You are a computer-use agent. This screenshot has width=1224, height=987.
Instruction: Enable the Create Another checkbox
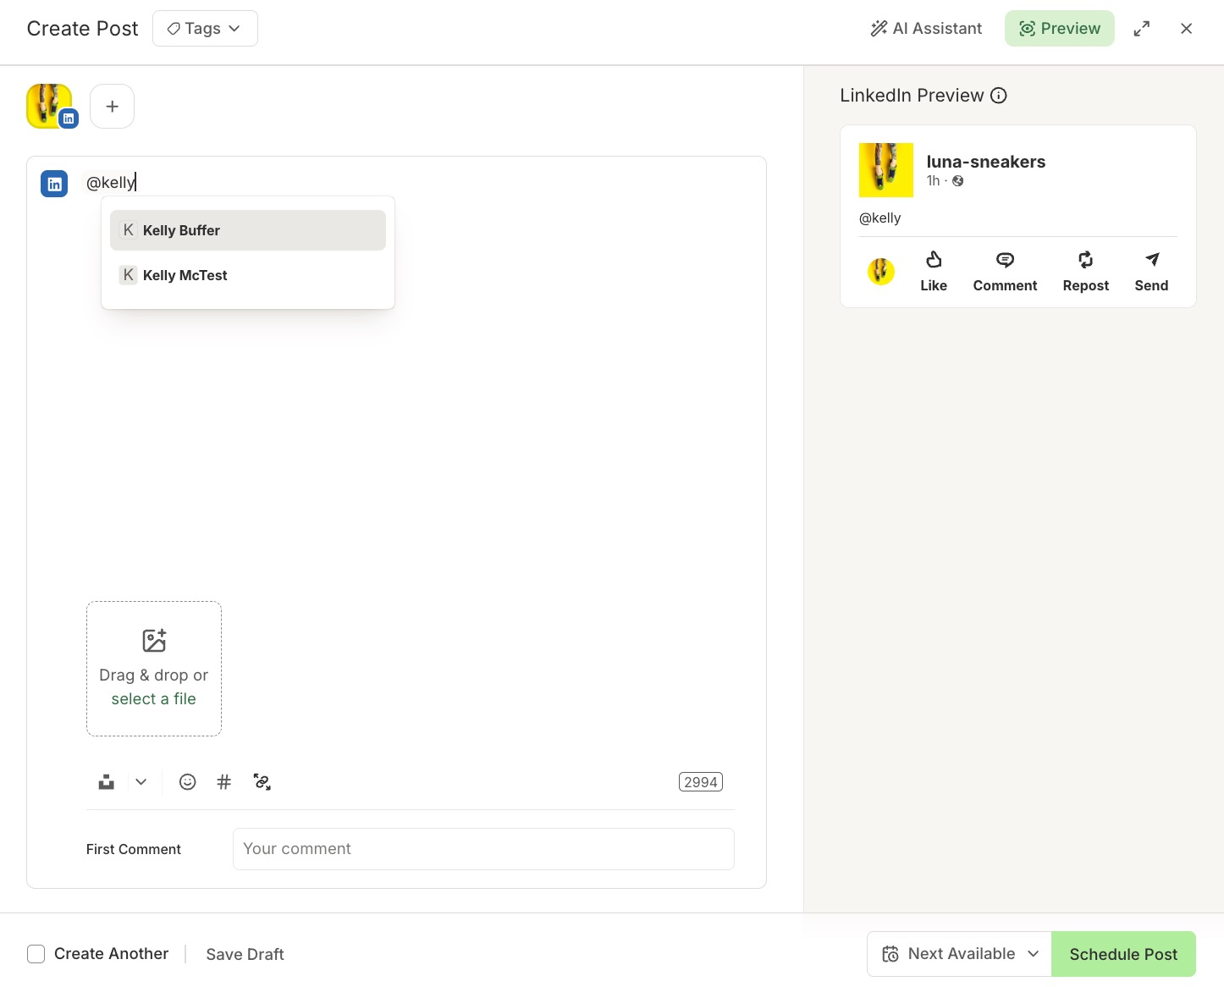click(x=36, y=953)
